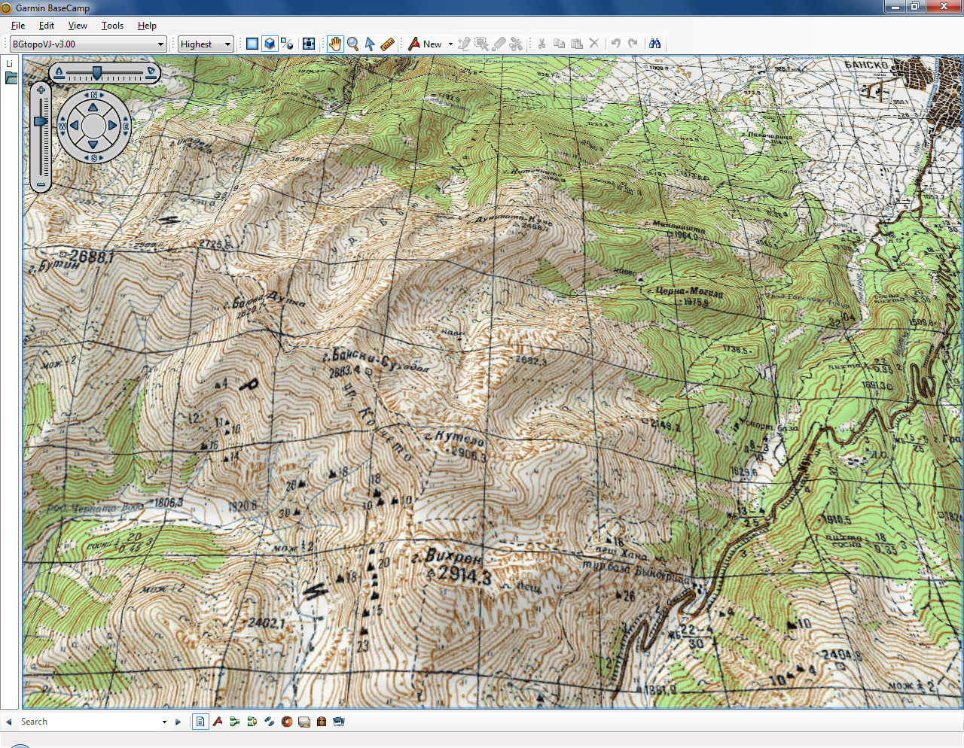Toggle the centered full-view display mode
The height and width of the screenshot is (748, 964).
click(309, 44)
